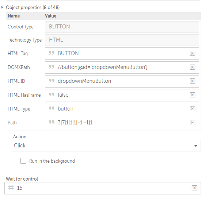
Task: Insert variable in HTML Tag field
Action: tap(193, 53)
